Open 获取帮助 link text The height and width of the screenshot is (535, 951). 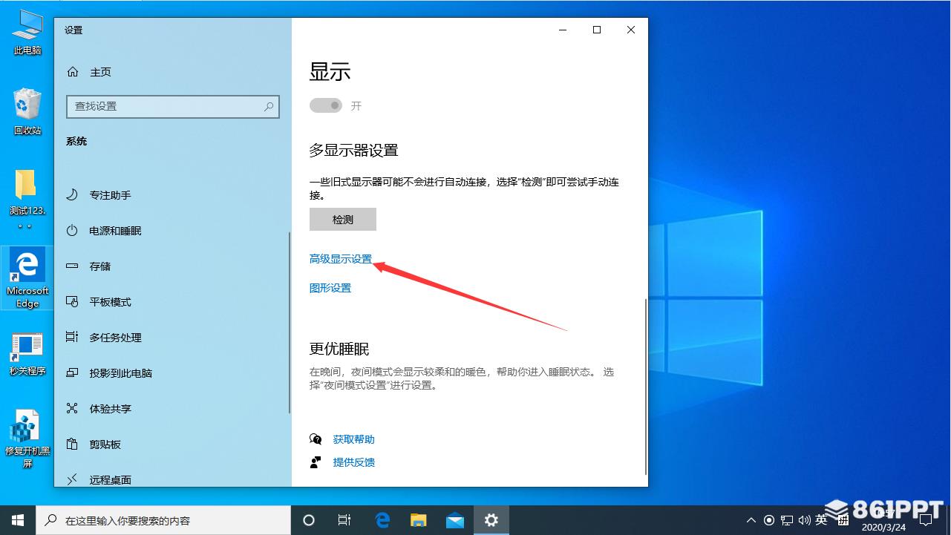(354, 439)
